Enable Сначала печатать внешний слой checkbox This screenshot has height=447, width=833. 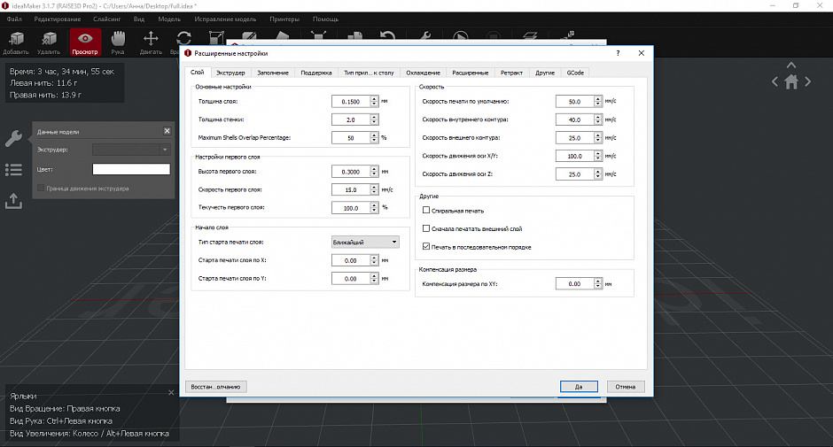tap(426, 228)
